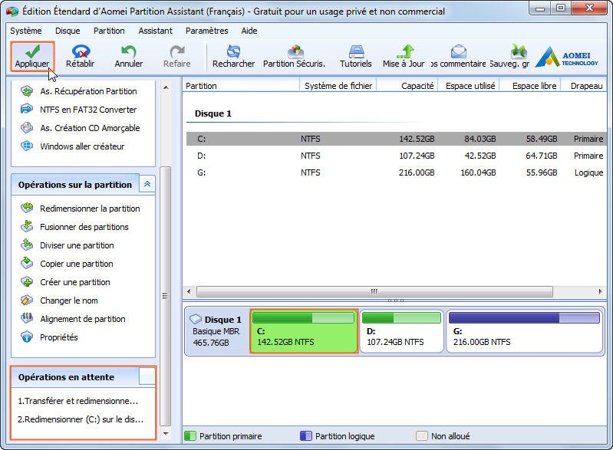Click the horizontal scrollbar thumb

(x=374, y=291)
